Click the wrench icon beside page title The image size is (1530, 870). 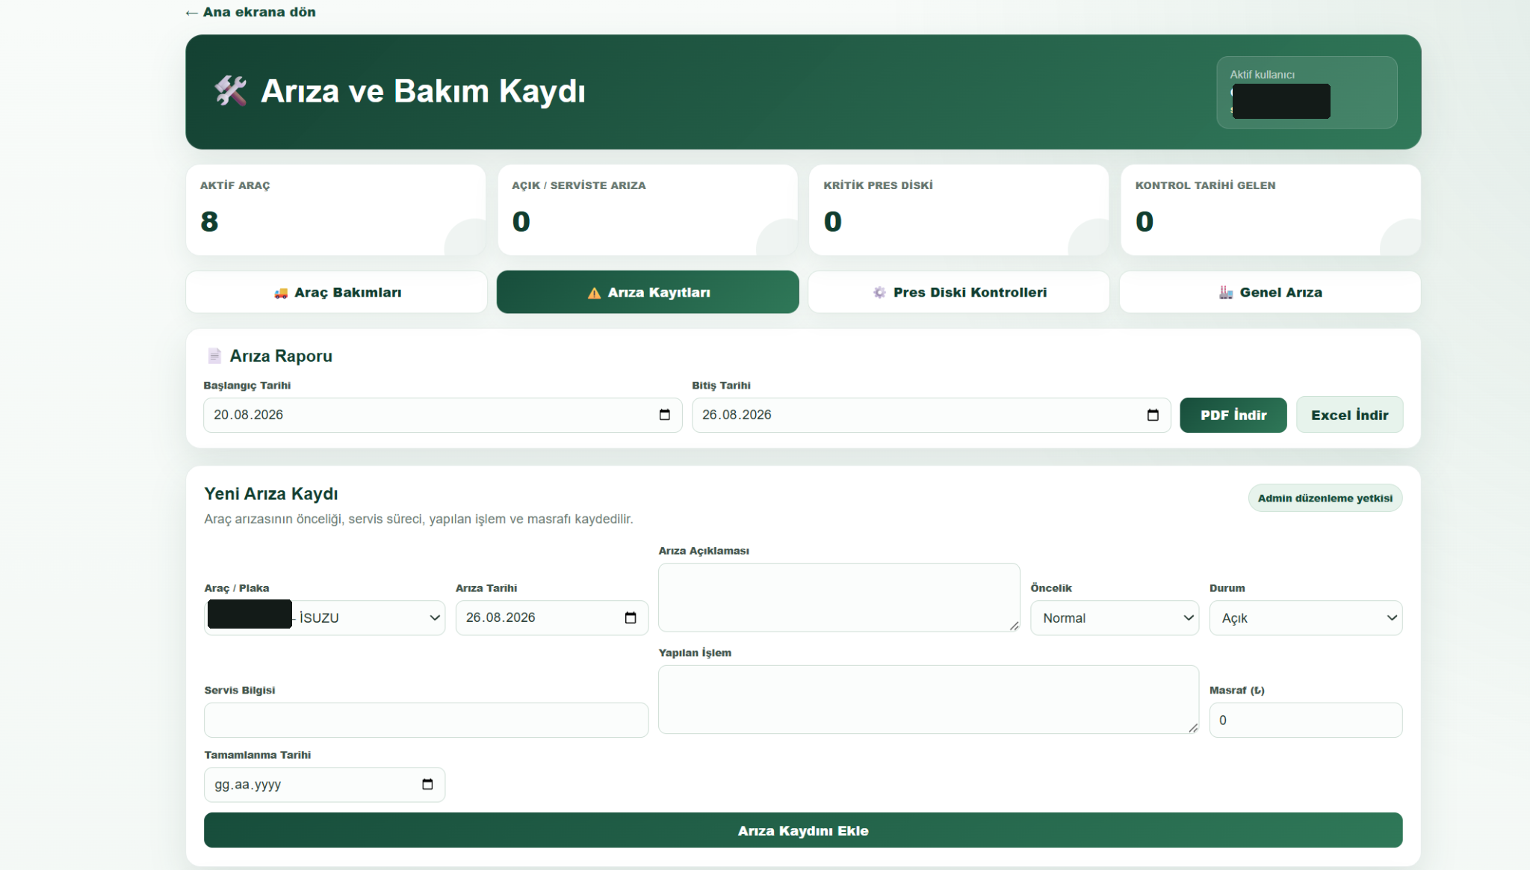pyautogui.click(x=230, y=91)
